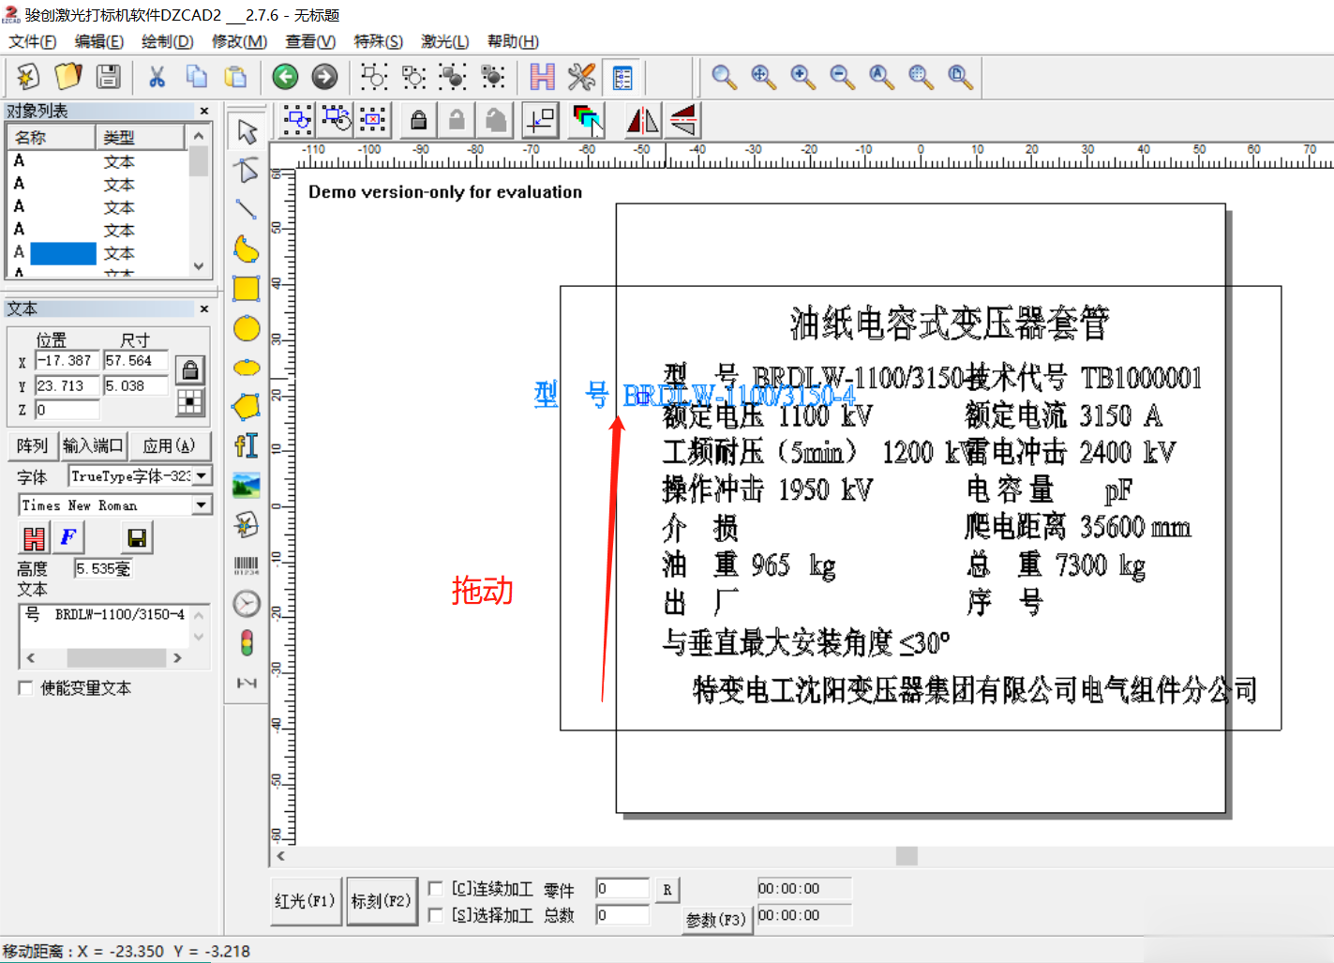Select the curve drawing tool
This screenshot has width=1334, height=963.
point(247,249)
